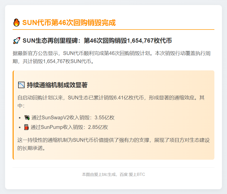
Task: Click the "持续通缩机制成效显著" heading text
Action: (x=57, y=85)
